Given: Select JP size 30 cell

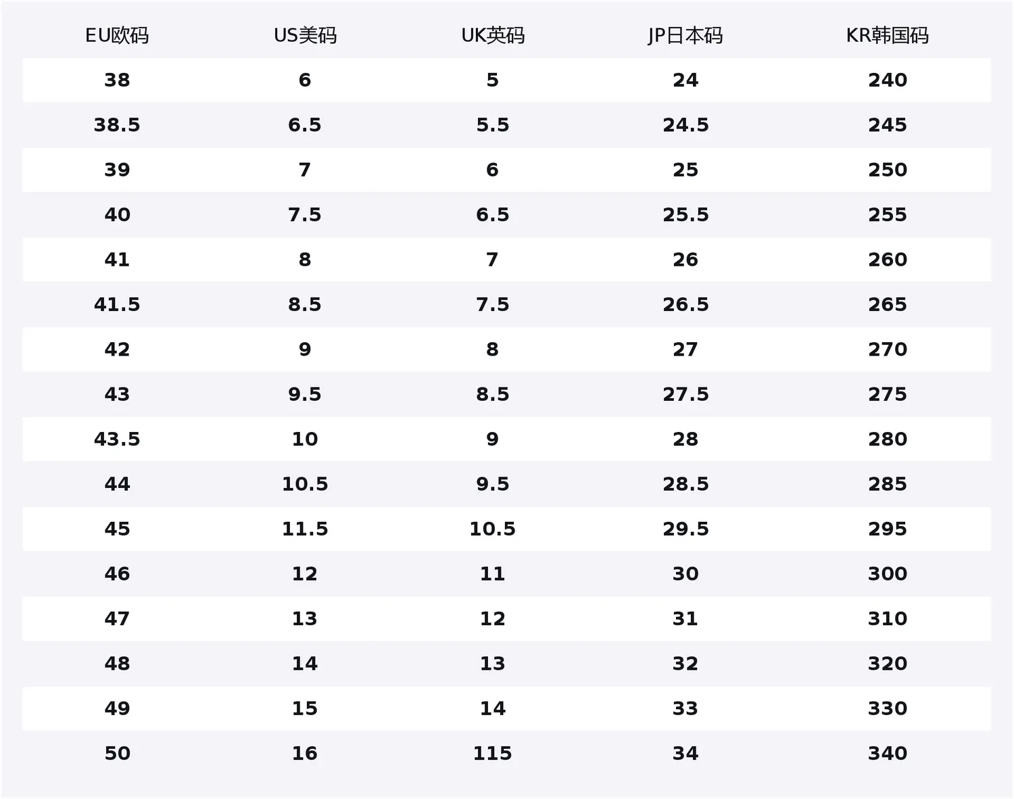Looking at the screenshot, I should (x=685, y=574).
